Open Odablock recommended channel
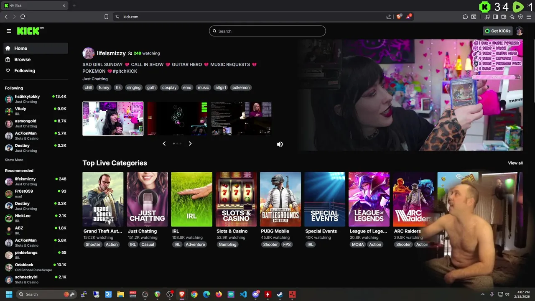This screenshot has height=301, width=535. point(36,267)
